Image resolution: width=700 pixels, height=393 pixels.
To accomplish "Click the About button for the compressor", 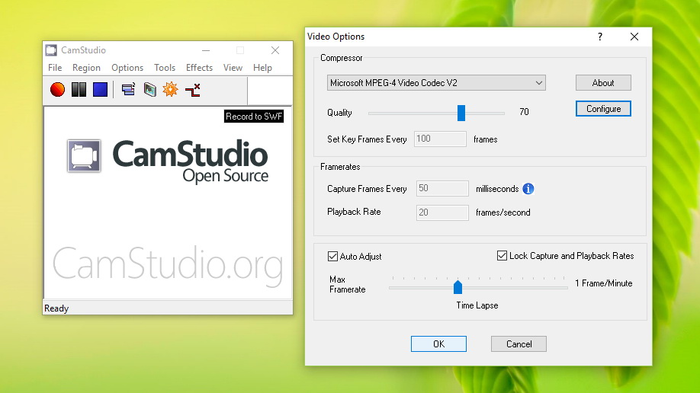I will pos(603,83).
